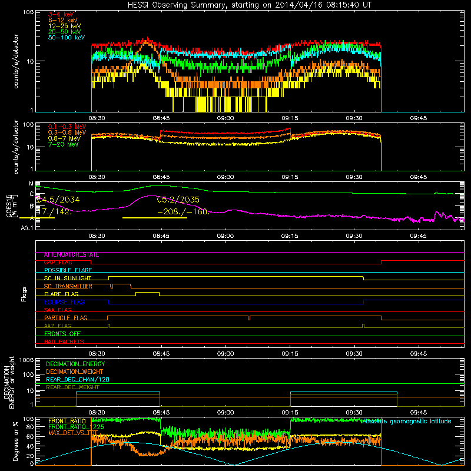Select the SC_TRANSMITTER flag label
Image resolution: width=471 pixels, height=471 pixels.
68,286
